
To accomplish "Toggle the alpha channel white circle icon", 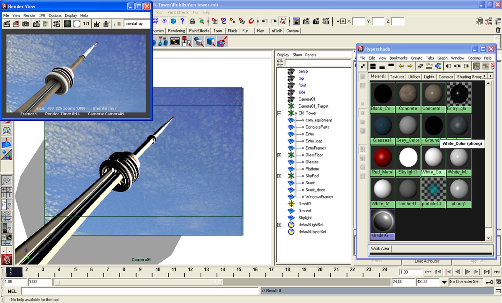I will (77, 24).
